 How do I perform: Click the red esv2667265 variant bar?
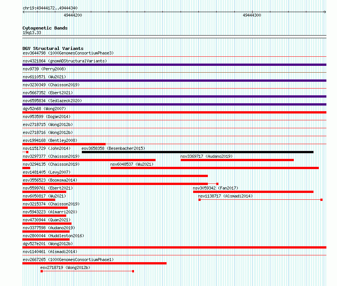click(94, 263)
